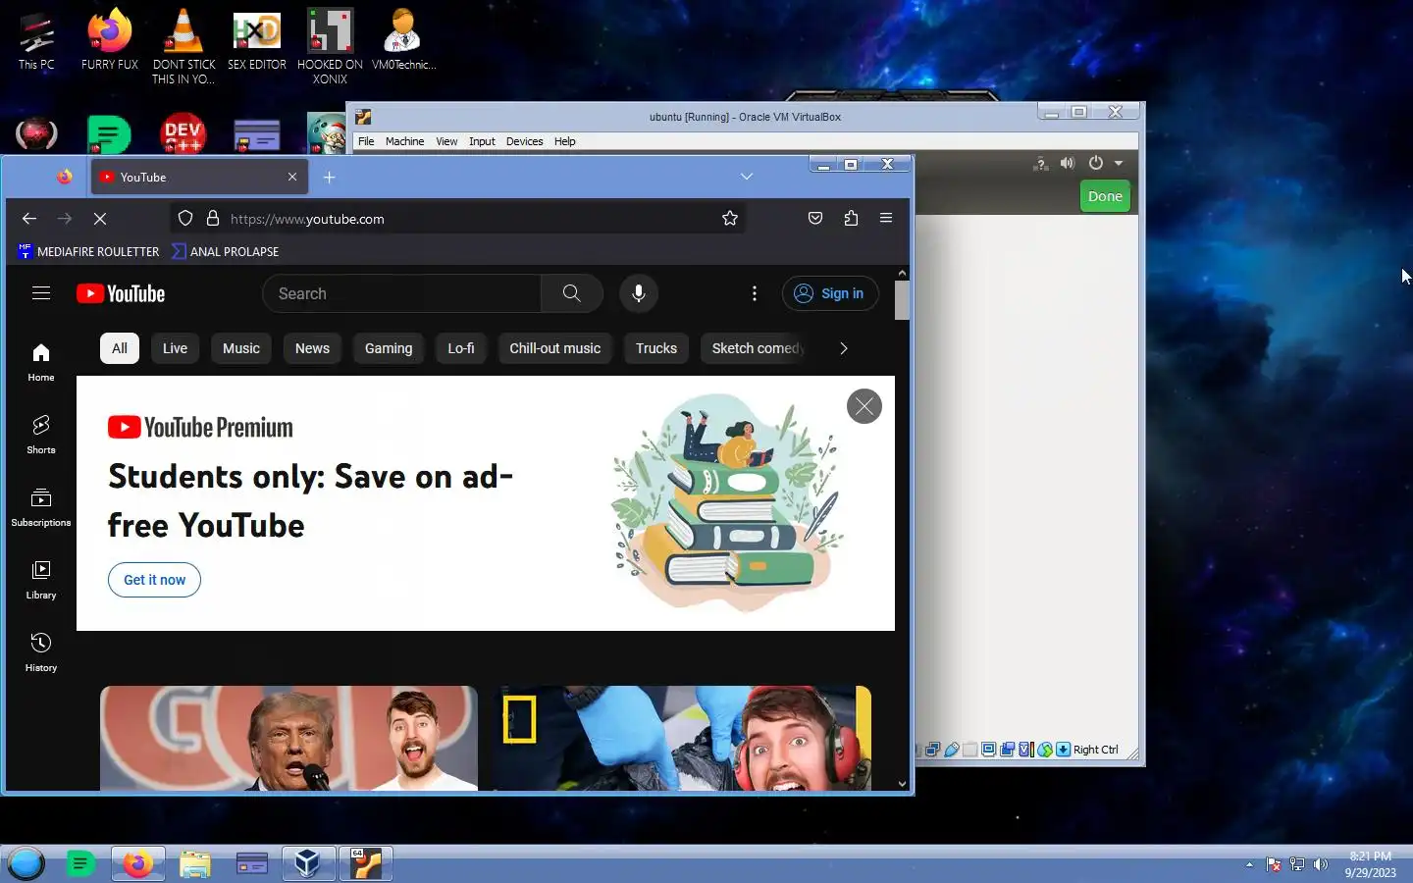Open the Save to Pocket icon

coord(815,219)
